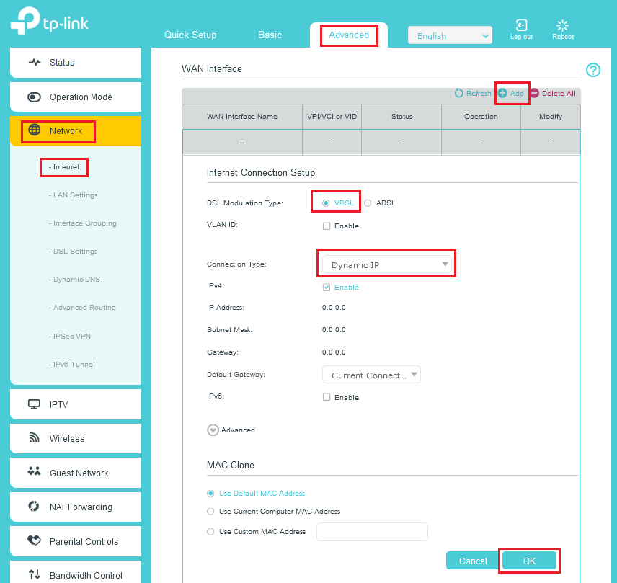This screenshot has width=617, height=583.
Task: Open the NAT Forwarding menu
Action: (x=76, y=507)
